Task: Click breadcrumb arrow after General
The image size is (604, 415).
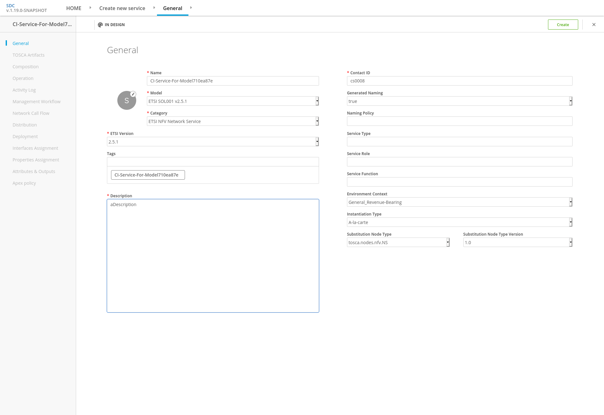Action: [191, 8]
